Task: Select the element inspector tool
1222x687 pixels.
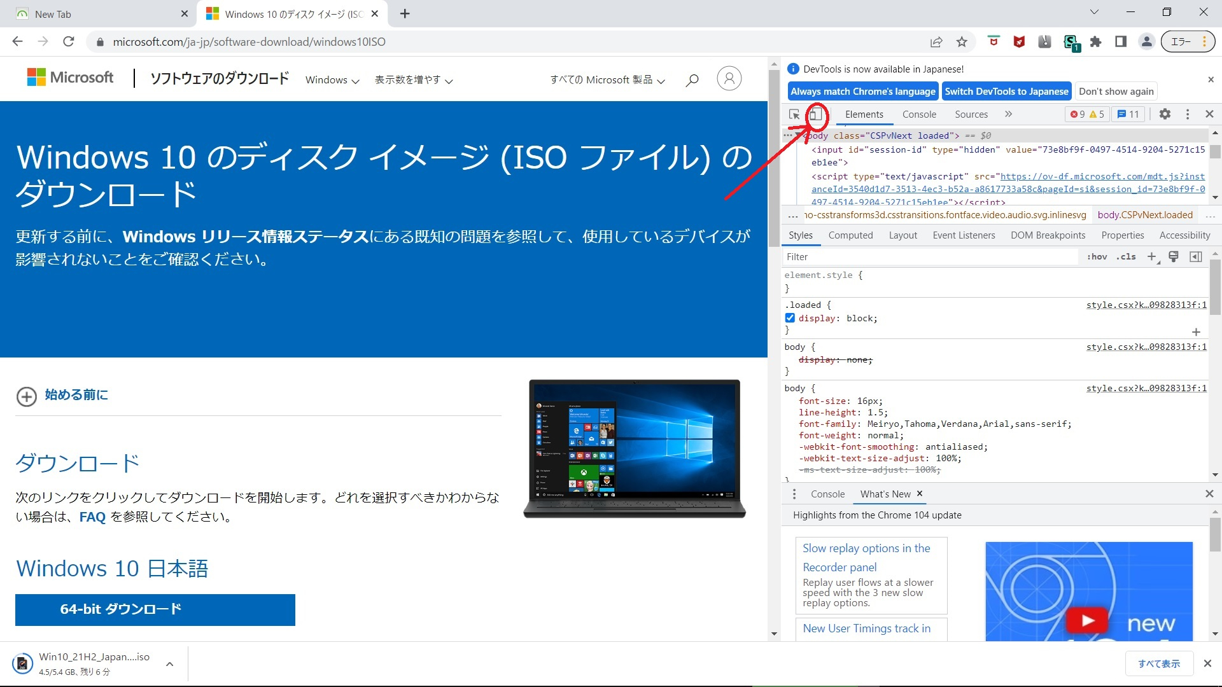Action: pos(794,114)
